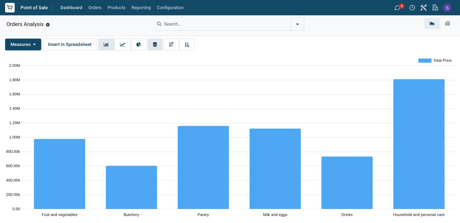
Task: Open the developer tools wrench icon
Action: click(x=423, y=7)
